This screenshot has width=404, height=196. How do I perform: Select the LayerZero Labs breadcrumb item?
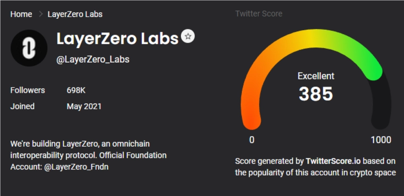tap(75, 14)
